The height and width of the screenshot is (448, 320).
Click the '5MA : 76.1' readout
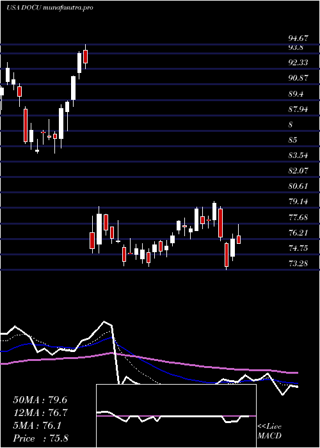click(x=37, y=426)
